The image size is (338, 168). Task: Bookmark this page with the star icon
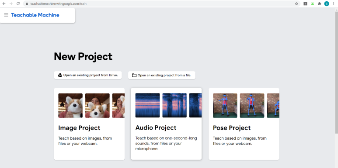pos(296,3)
